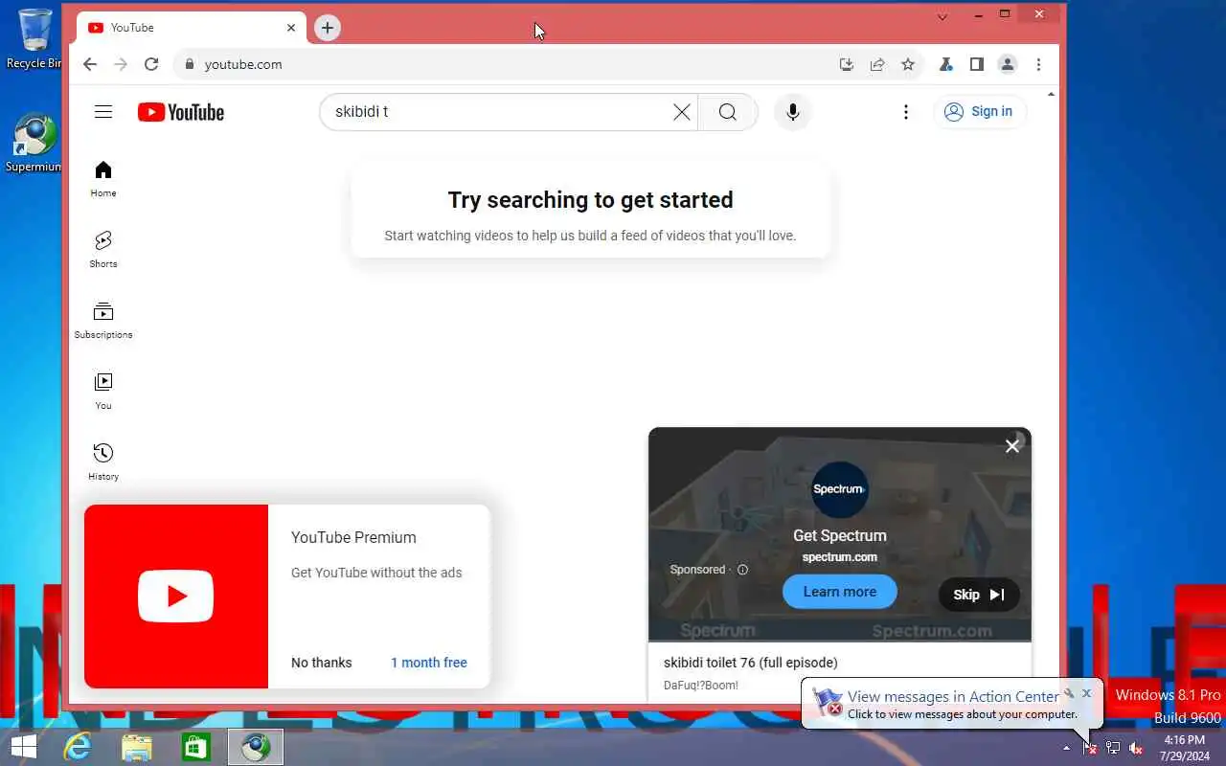The width and height of the screenshot is (1226, 766).
Task: Click the network tray icon
Action: pyautogui.click(x=1113, y=748)
